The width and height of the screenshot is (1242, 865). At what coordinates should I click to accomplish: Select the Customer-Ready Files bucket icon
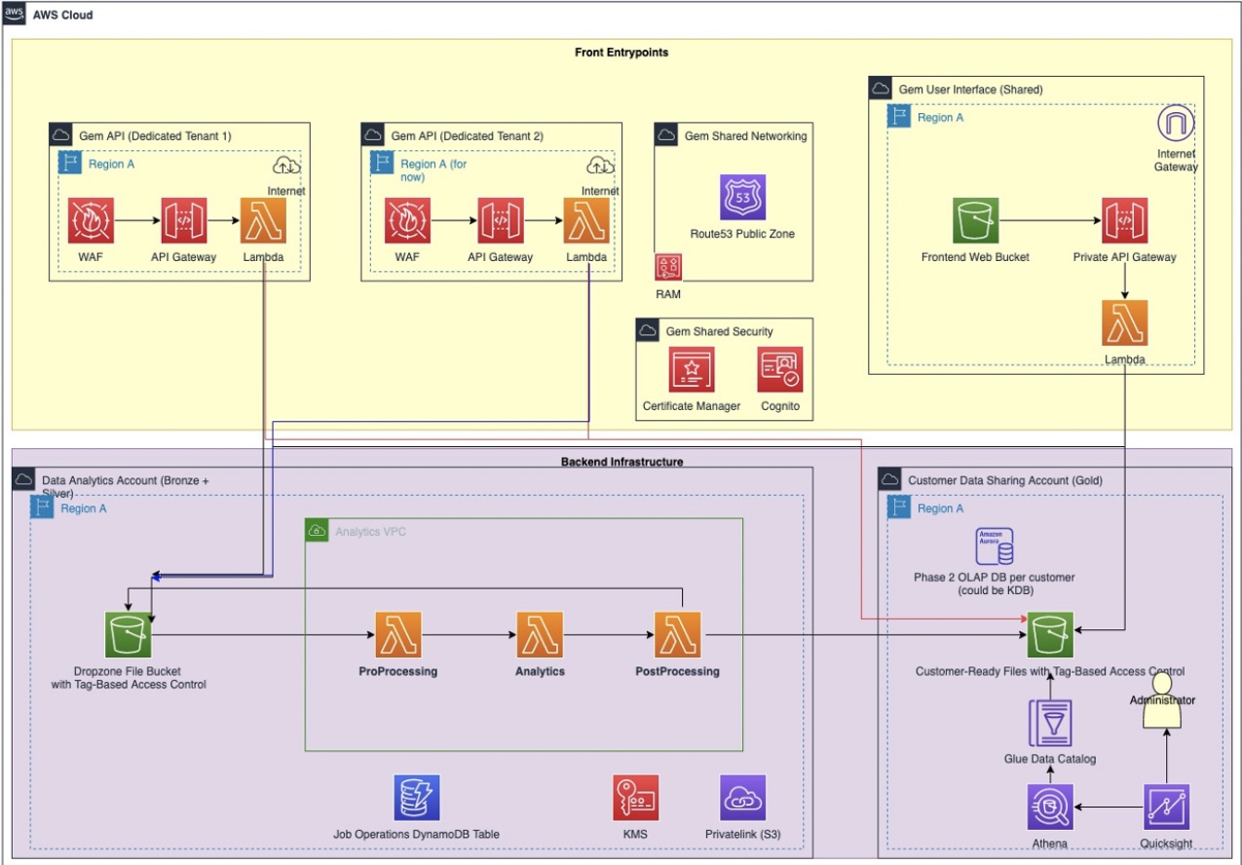click(1049, 635)
